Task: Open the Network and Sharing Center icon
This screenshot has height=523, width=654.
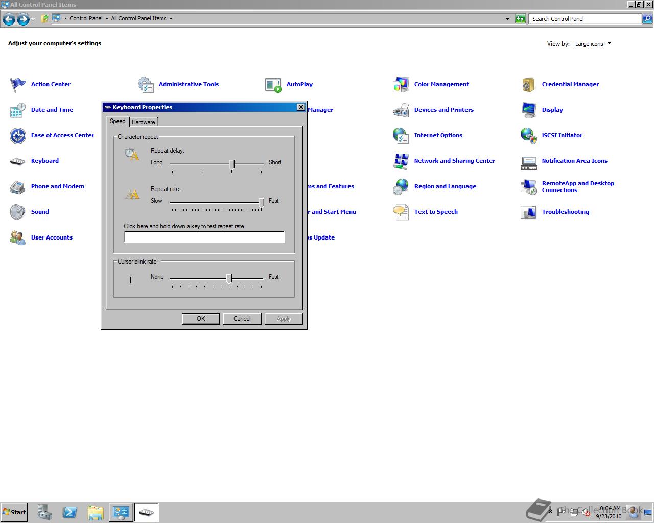Action: coord(401,161)
